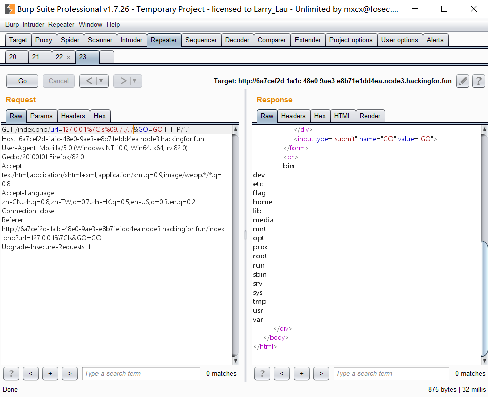Image resolution: width=488 pixels, height=397 pixels.
Task: Click the Cancel button
Action: coord(58,81)
